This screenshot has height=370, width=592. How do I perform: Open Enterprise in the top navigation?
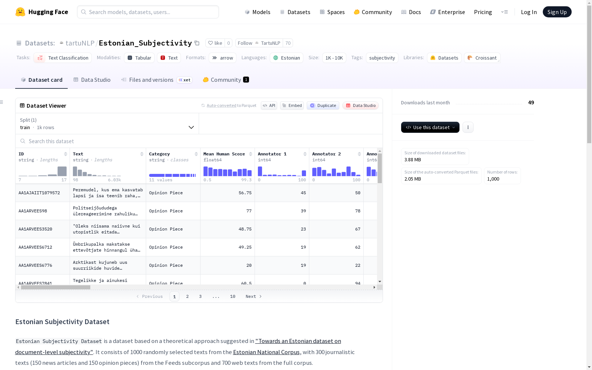tap(448, 12)
